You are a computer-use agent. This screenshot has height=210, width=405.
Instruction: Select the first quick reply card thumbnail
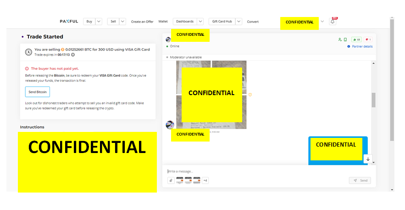[179, 180]
